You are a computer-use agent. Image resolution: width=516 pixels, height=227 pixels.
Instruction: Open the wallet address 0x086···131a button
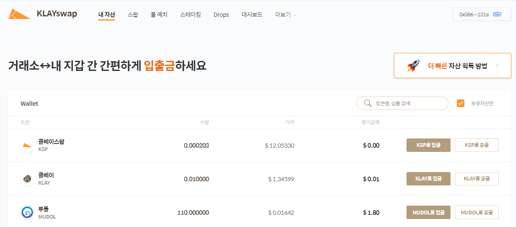point(482,14)
